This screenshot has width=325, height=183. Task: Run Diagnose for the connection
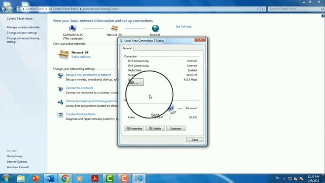coord(176,129)
